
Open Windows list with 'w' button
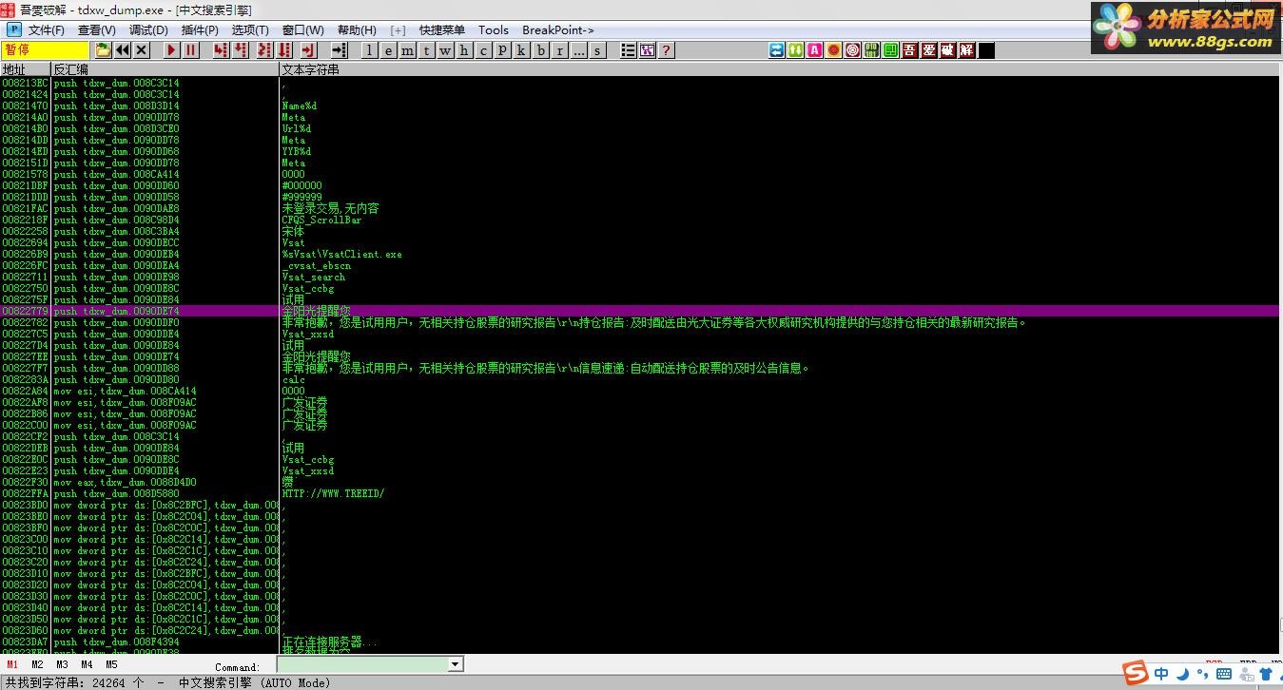click(x=445, y=50)
